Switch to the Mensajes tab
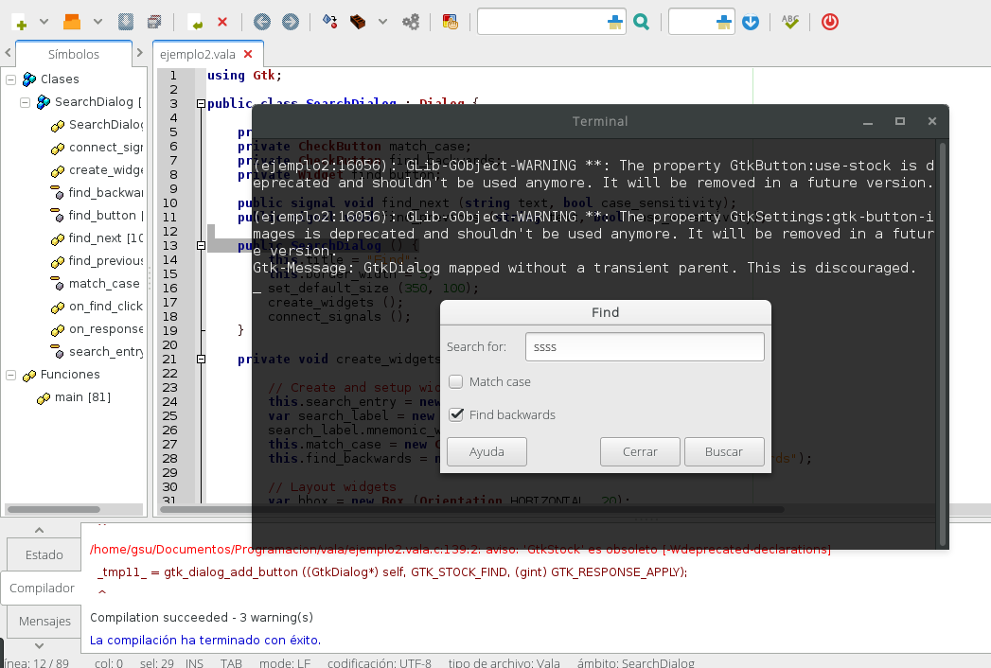 click(43, 622)
